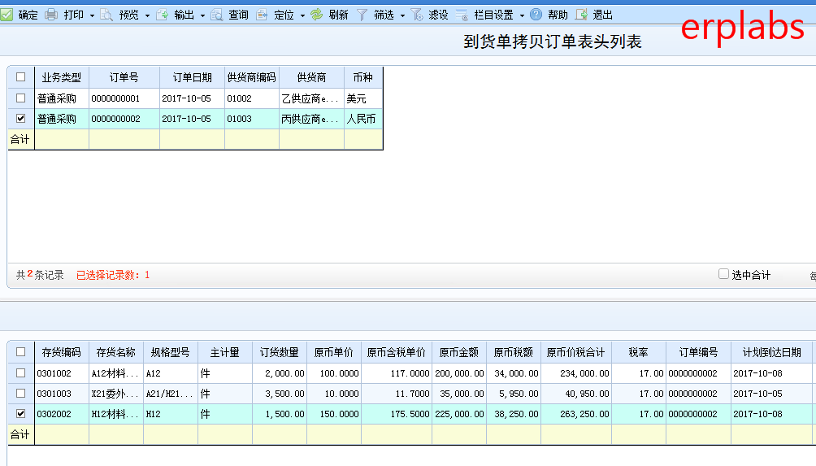816x466 pixels.
Task: Open the 定位 dropdown arrow
Action: coord(302,15)
